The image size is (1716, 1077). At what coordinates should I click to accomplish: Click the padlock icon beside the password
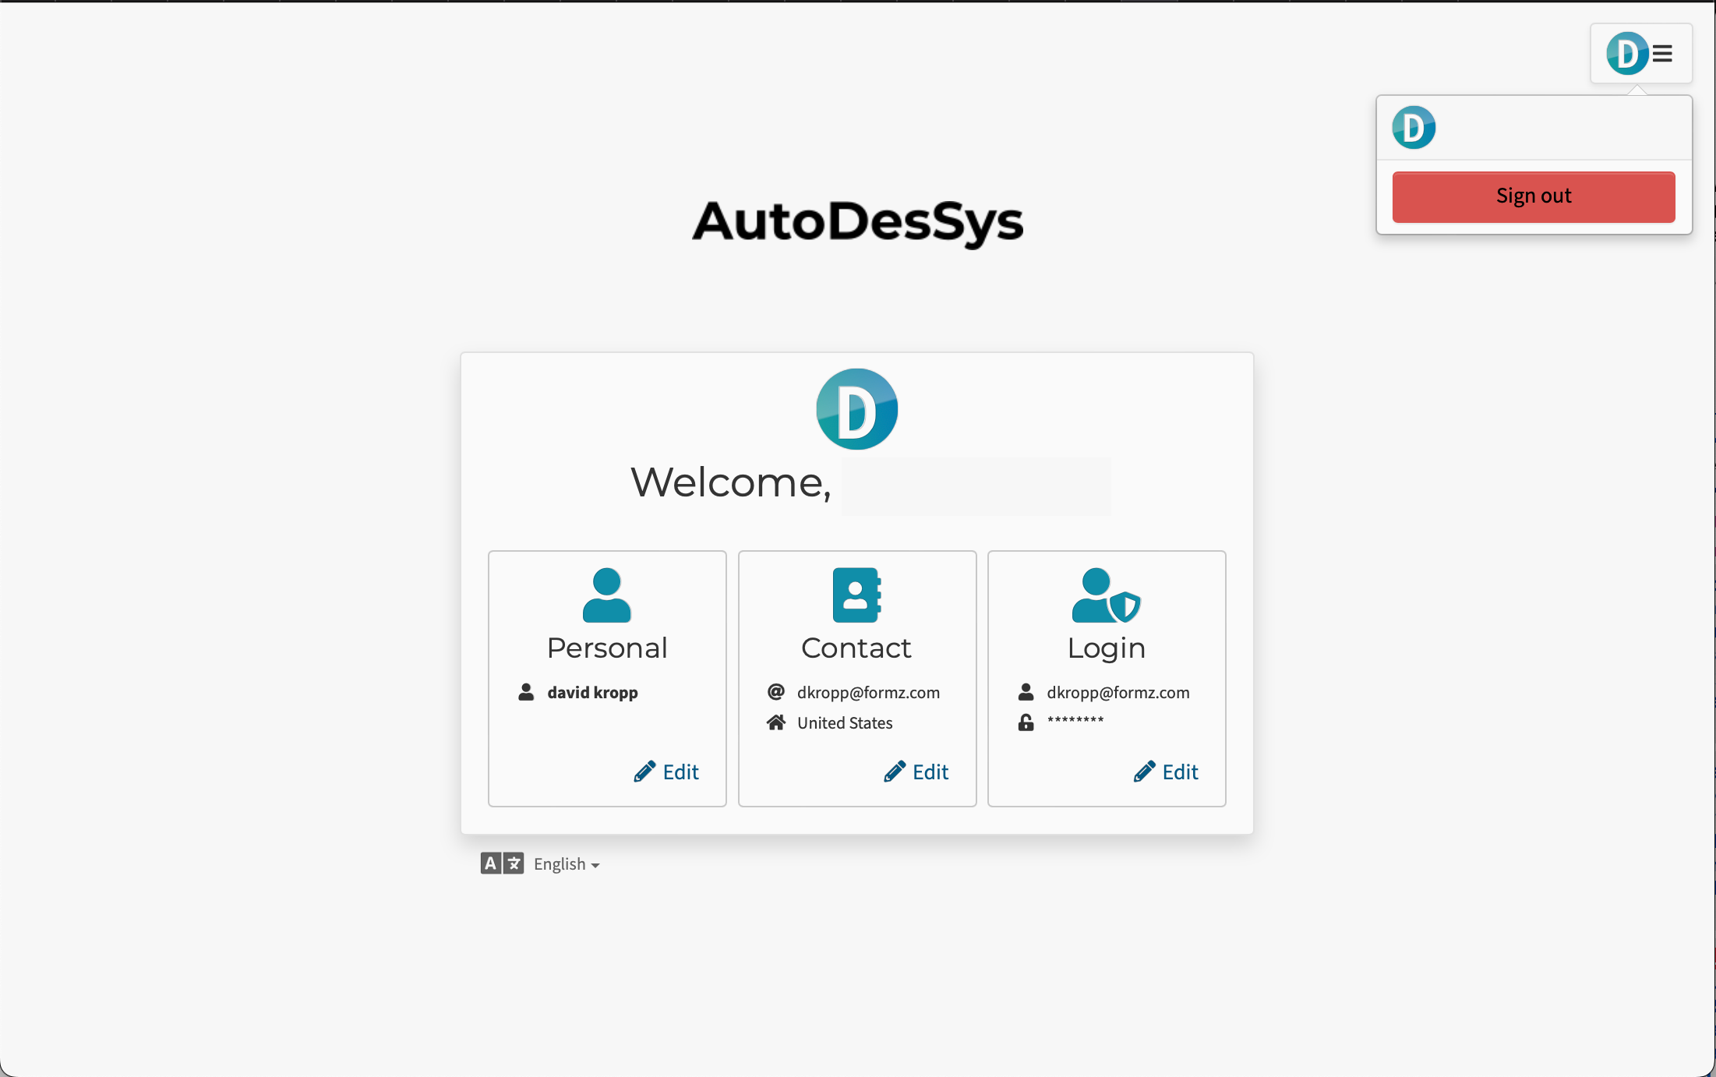click(x=1026, y=722)
